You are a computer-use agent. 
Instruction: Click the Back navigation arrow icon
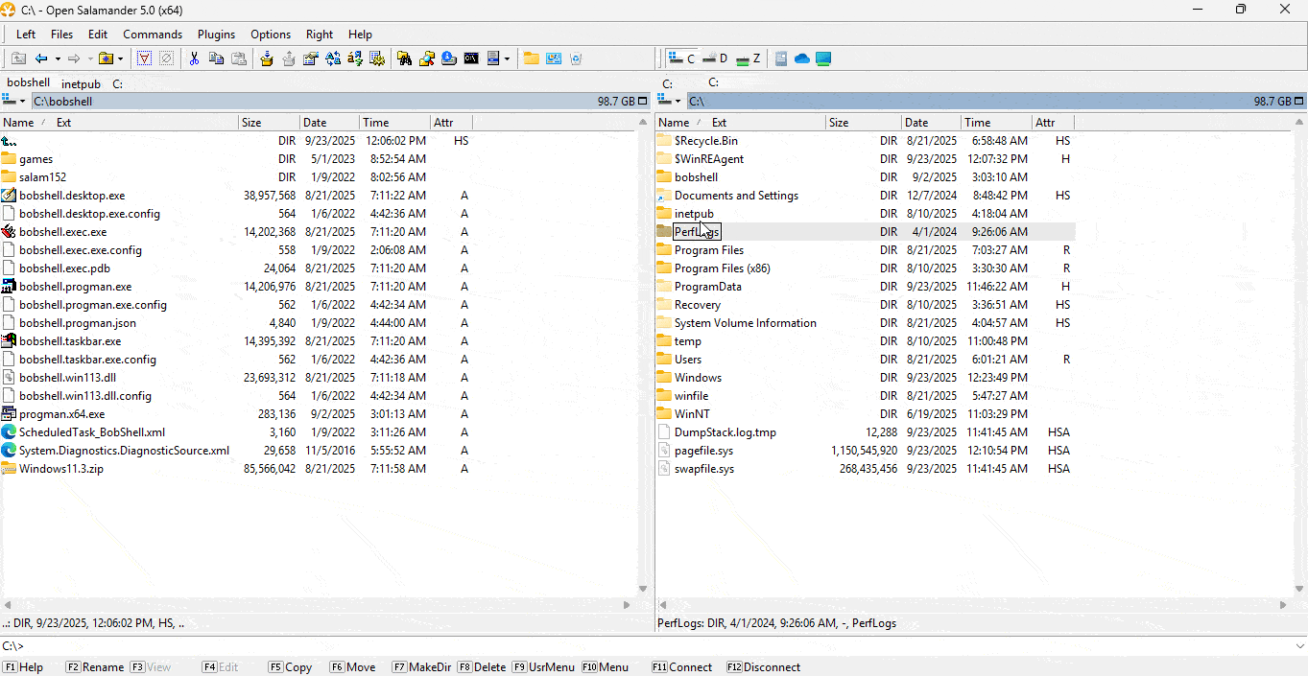(x=40, y=58)
